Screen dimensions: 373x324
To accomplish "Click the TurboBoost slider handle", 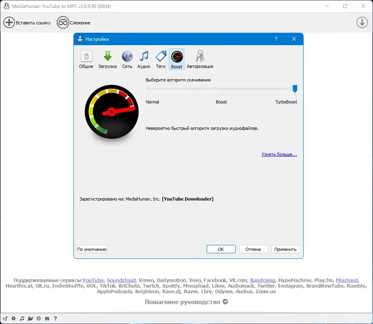I will 295,89.
